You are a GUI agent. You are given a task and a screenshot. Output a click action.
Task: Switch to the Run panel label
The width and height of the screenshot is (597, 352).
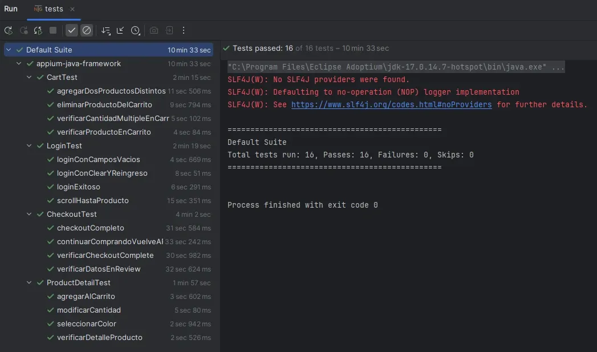[x=11, y=9]
